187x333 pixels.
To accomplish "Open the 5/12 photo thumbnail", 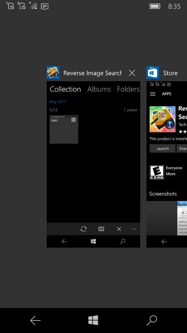I will click(64, 129).
